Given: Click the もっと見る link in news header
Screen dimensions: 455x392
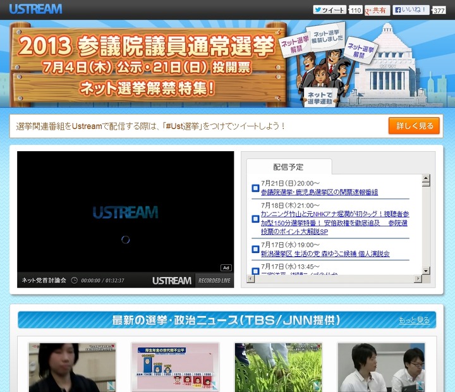Looking at the screenshot, I should tap(414, 320).
